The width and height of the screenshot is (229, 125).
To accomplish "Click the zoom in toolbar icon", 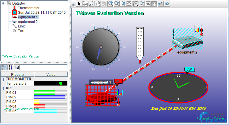I will click(111, 4).
